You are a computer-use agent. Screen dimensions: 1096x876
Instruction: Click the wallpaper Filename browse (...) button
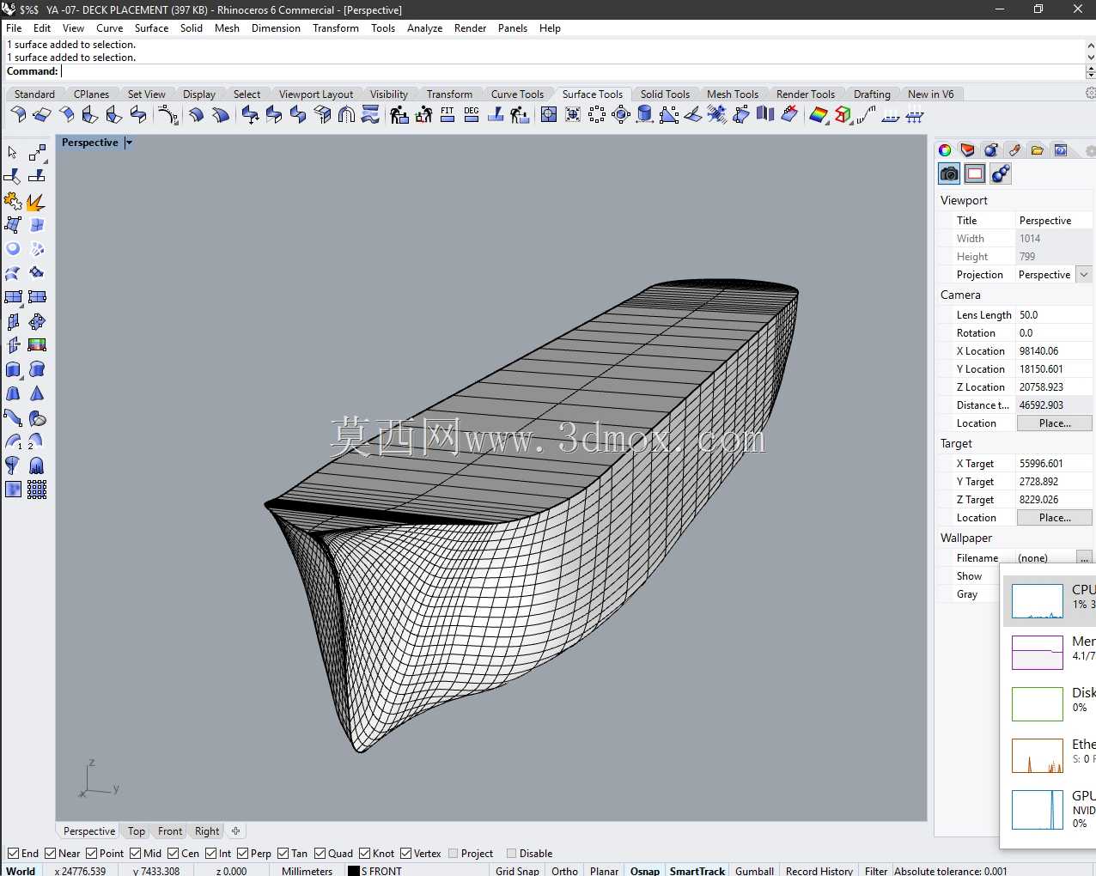click(x=1084, y=558)
